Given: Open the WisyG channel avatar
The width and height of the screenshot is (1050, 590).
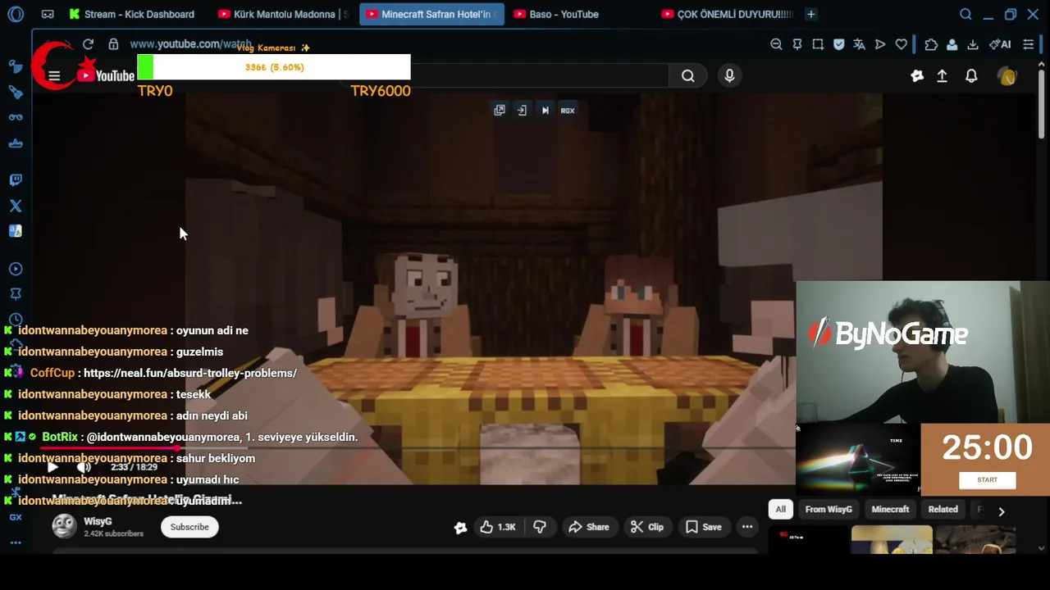Looking at the screenshot, I should [64, 526].
